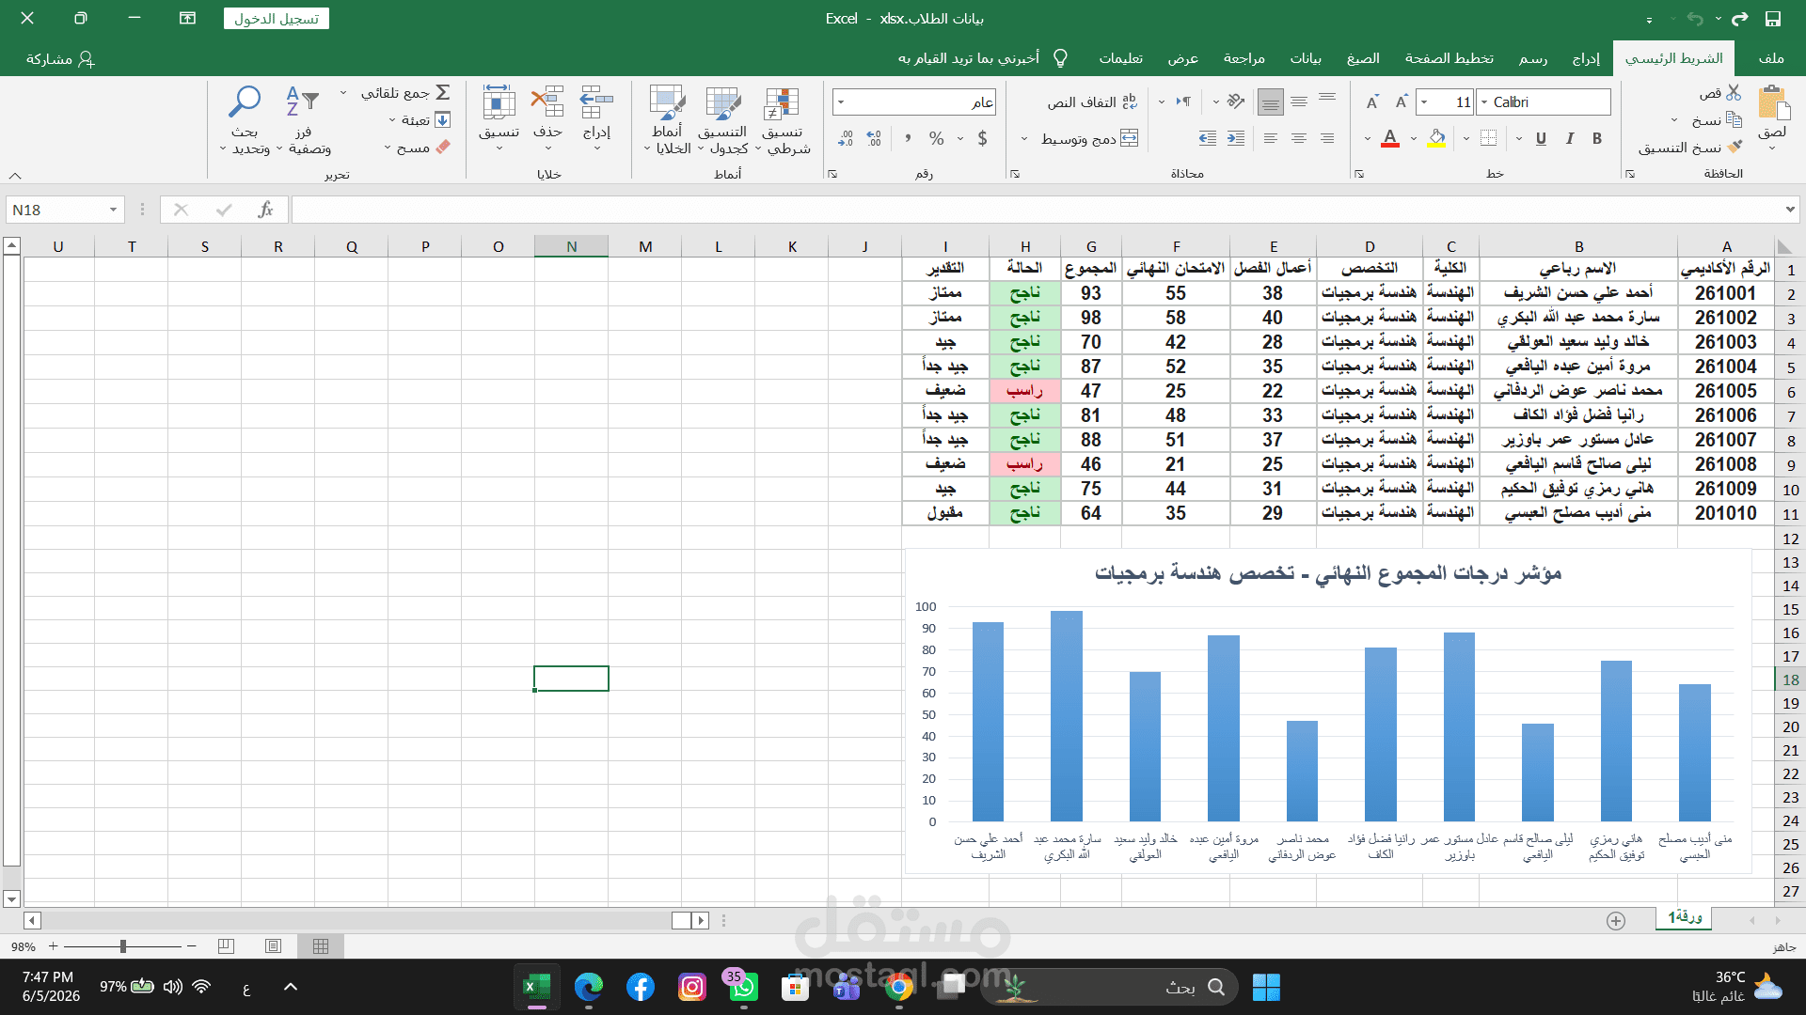Click the Insert cells (إدراج) icon
The image size is (1806, 1015).
[x=596, y=103]
